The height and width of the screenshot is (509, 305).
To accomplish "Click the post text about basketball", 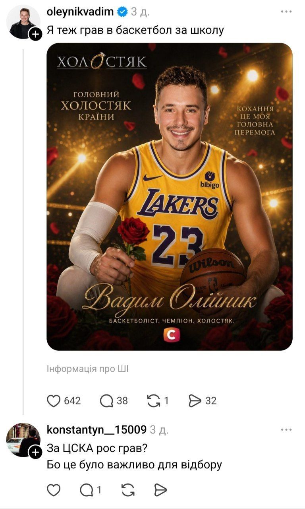I will [x=135, y=30].
